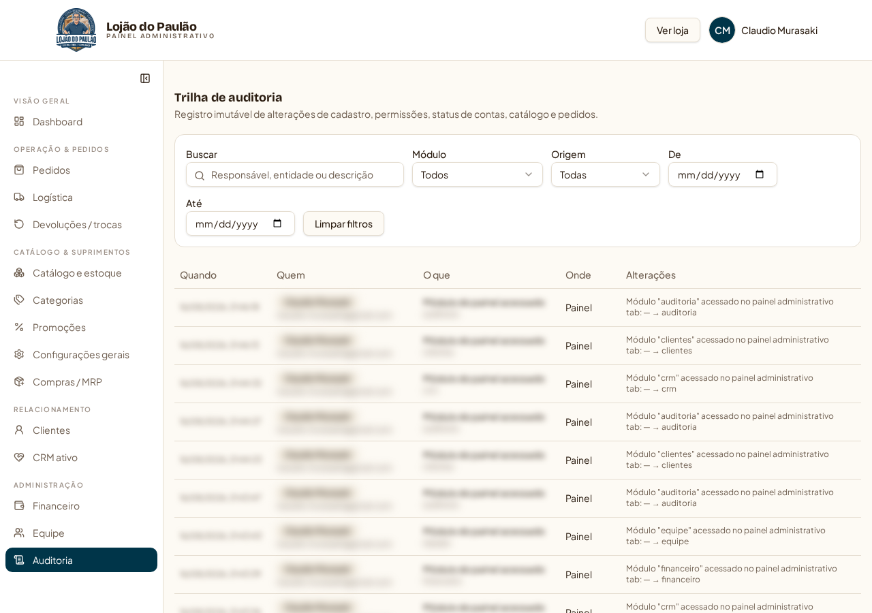Open the Claudio Murasaki user name
872x613 pixels.
(x=779, y=30)
